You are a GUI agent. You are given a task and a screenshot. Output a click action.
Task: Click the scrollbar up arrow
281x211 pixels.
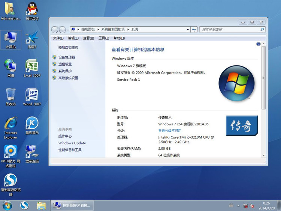[264, 44]
